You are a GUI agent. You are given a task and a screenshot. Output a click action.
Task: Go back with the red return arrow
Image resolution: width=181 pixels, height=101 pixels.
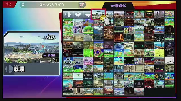click(x=9, y=4)
